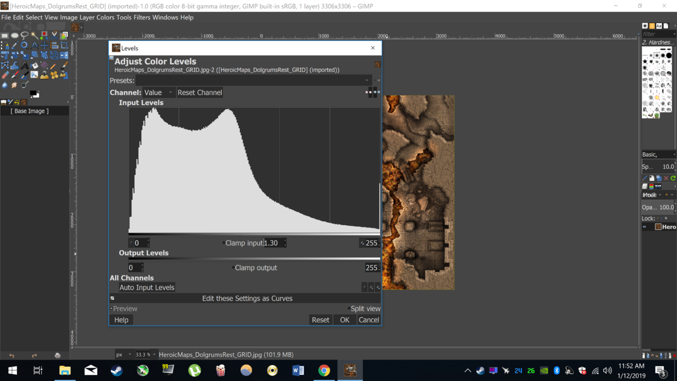Toggle the Split view checkbox

click(348, 309)
